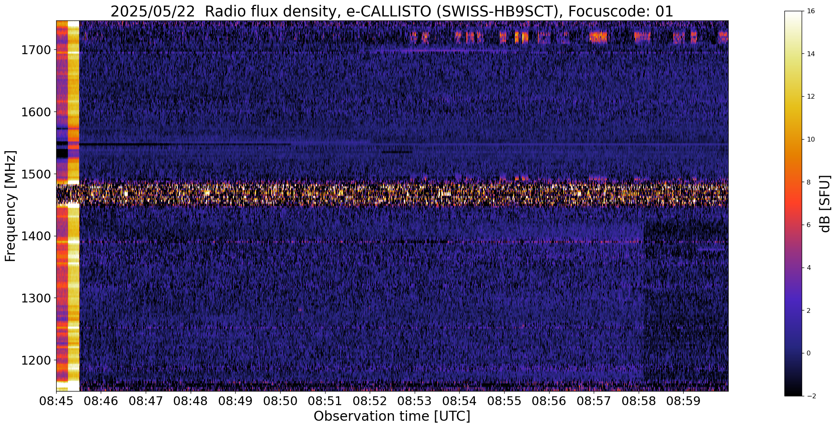Click the 08:46 time tick label
Screen dimensions: 837x428
[101, 401]
